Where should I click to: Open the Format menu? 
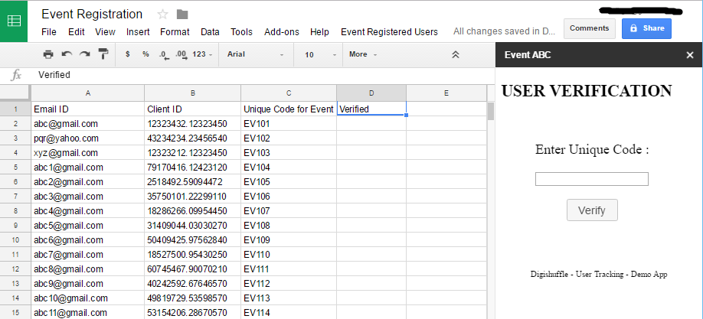[175, 32]
